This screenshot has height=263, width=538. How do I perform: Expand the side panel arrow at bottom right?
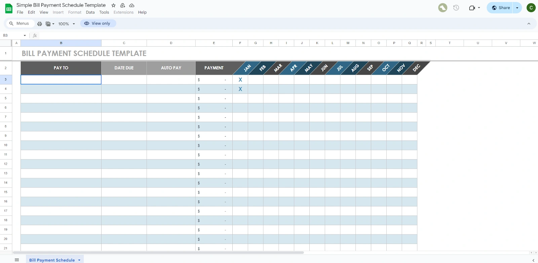[533, 260]
